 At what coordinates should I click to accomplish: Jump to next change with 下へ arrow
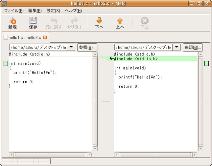click(99, 21)
